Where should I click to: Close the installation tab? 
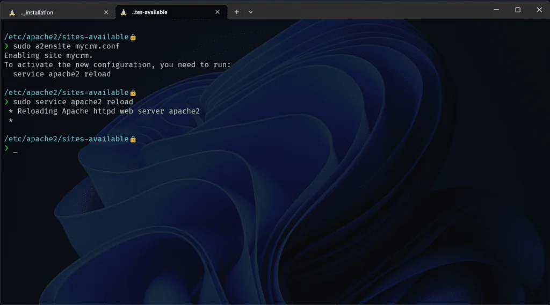click(106, 12)
